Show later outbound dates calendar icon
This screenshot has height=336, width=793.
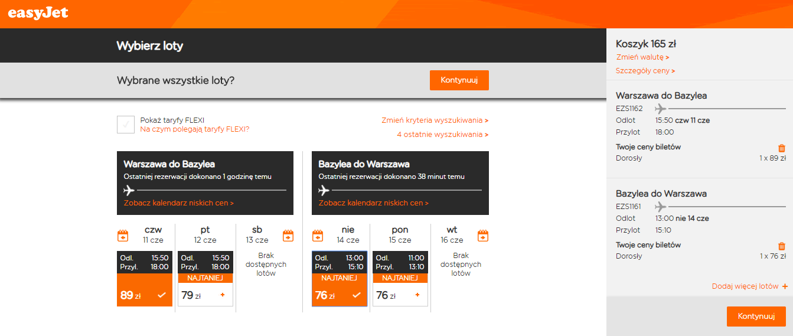pyautogui.click(x=288, y=236)
